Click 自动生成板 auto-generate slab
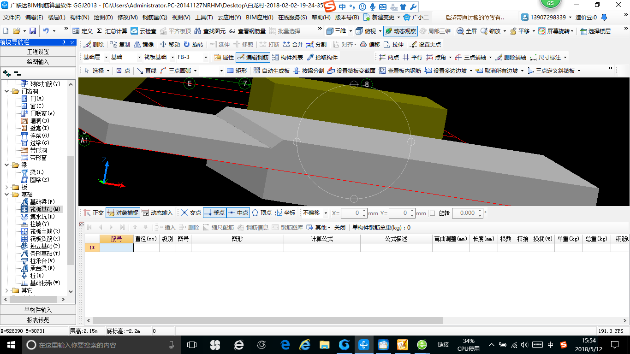Screen dimensions: 630x354 [x=272, y=71]
